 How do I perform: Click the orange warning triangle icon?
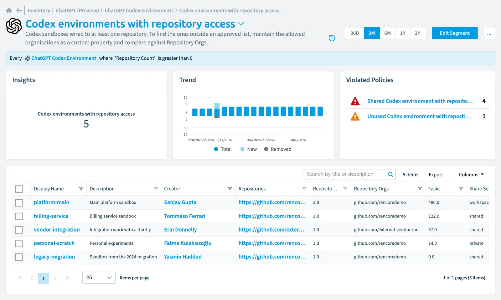[355, 116]
